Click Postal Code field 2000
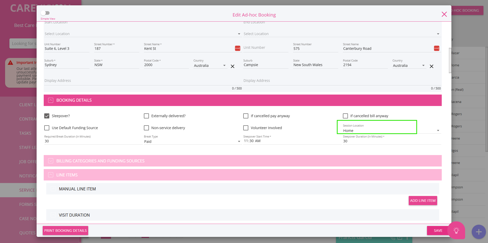Viewport: 488px width, 243px height. (x=166, y=65)
